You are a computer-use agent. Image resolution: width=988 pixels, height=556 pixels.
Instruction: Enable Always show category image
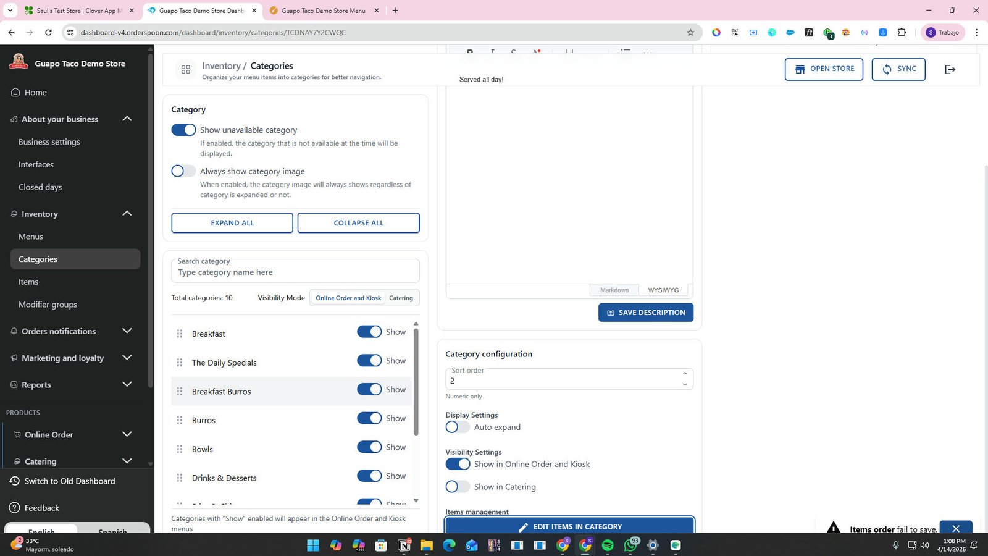[183, 171]
